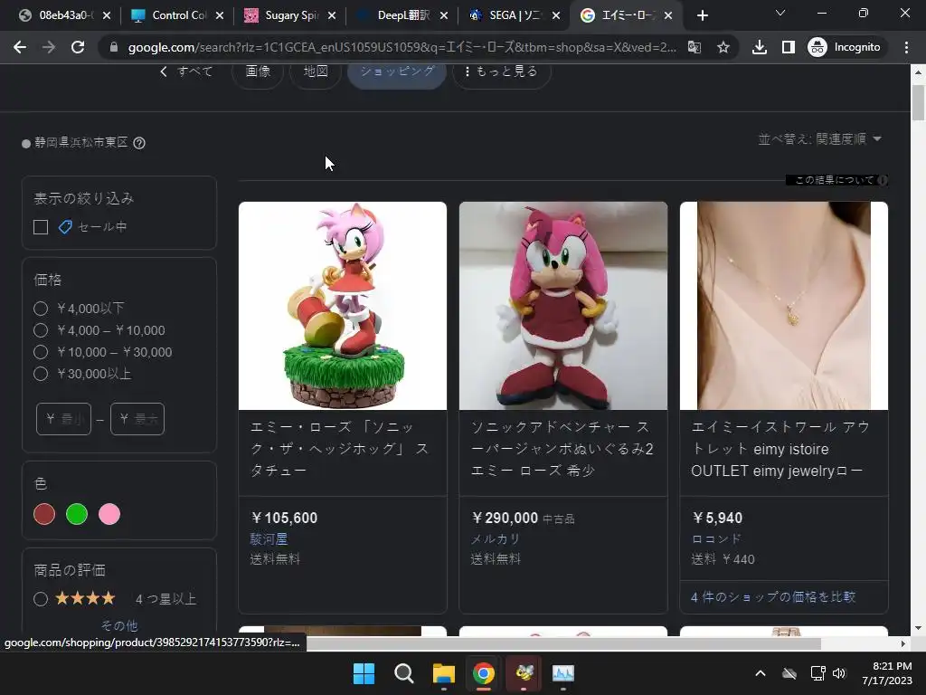Click the cloud sync tray icon
This screenshot has width=926, height=695.
click(x=789, y=673)
